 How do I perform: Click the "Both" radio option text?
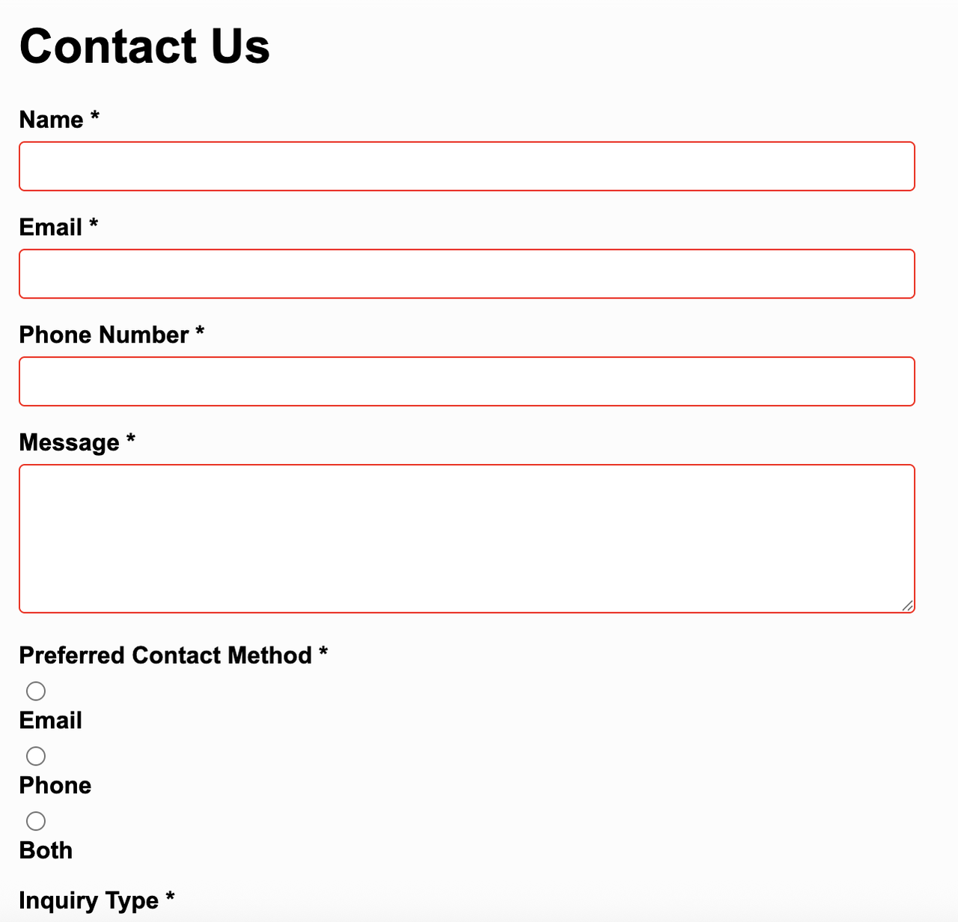point(46,851)
